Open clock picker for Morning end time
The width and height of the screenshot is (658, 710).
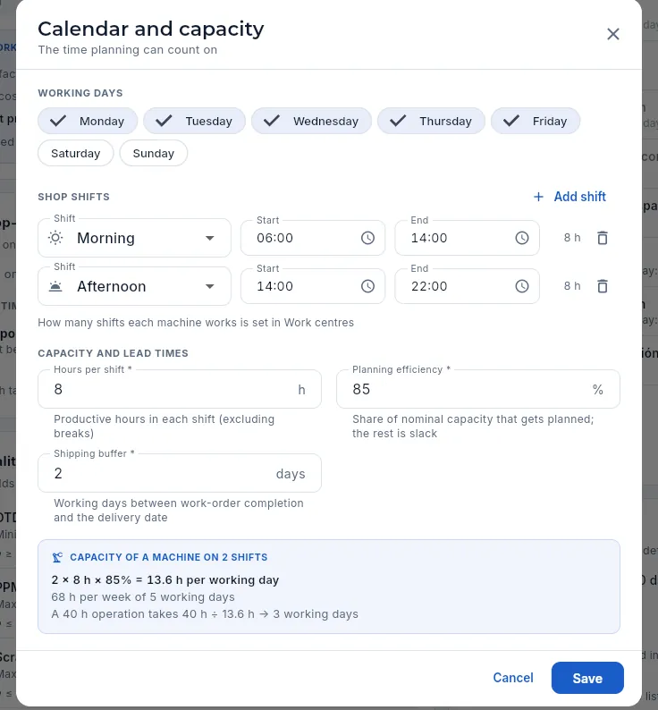click(522, 238)
